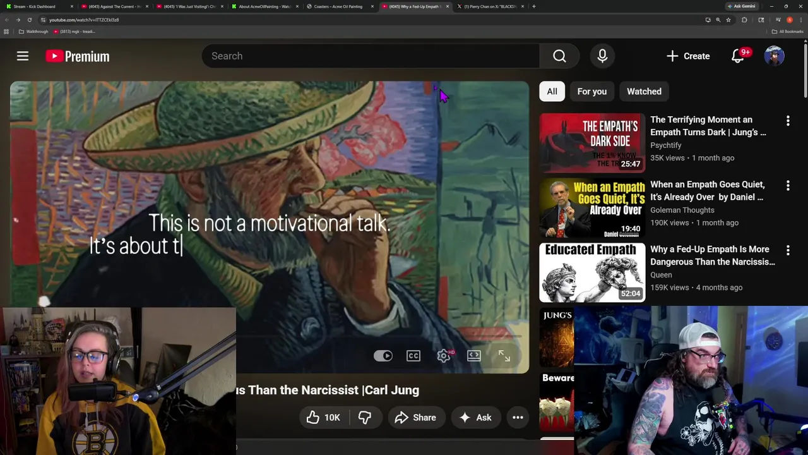
Task: Open All Bookmarks folder
Action: pos(787,32)
